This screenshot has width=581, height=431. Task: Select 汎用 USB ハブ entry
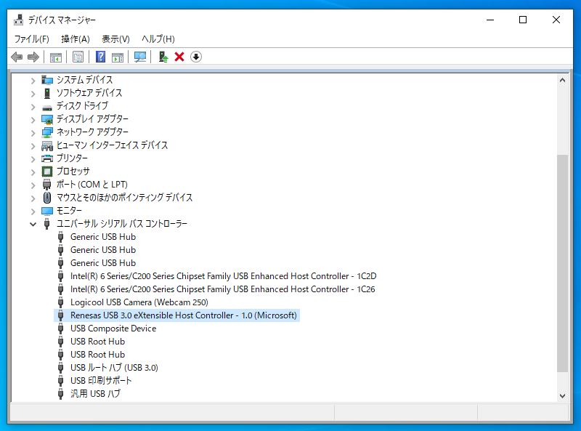(95, 393)
